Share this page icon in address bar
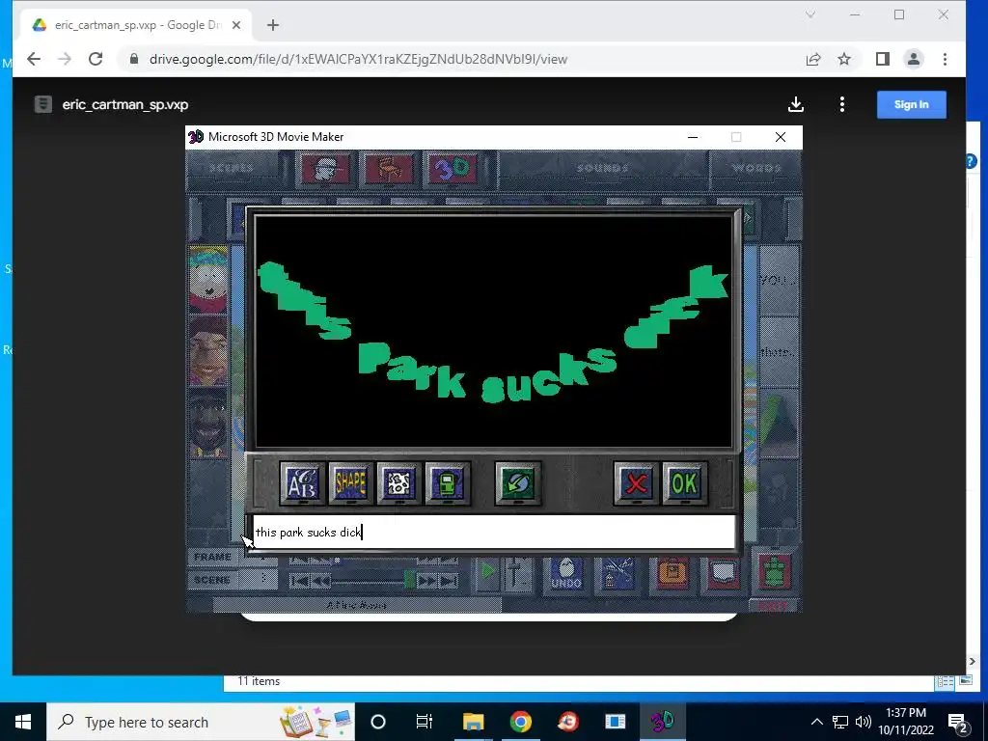The height and width of the screenshot is (741, 988). 813,59
